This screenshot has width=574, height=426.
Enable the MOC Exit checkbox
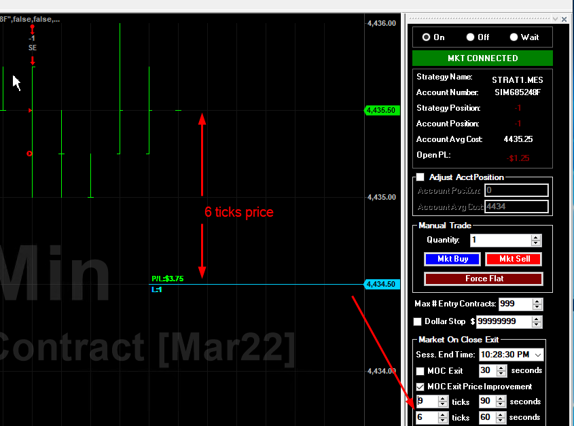(x=420, y=371)
